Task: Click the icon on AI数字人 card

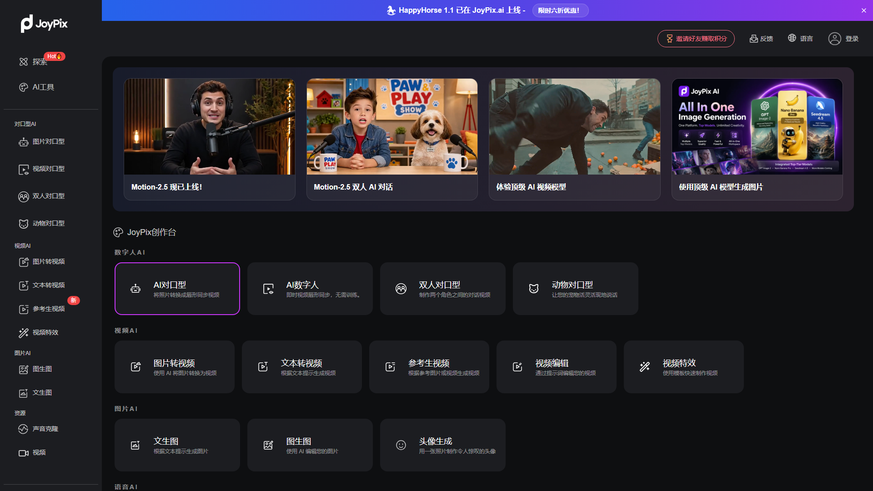Action: (268, 289)
